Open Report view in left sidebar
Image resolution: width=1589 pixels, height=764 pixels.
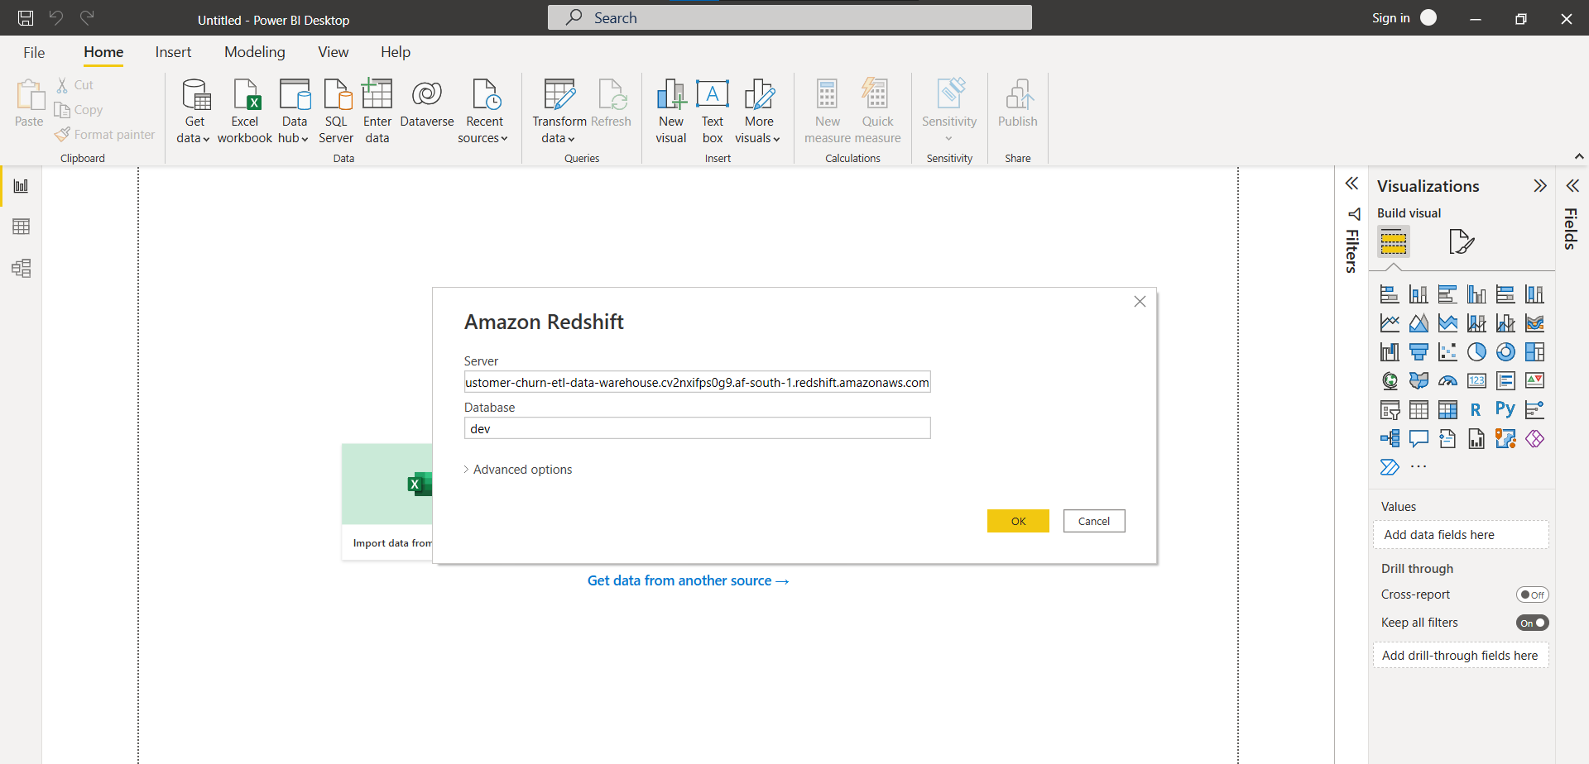coord(22,186)
